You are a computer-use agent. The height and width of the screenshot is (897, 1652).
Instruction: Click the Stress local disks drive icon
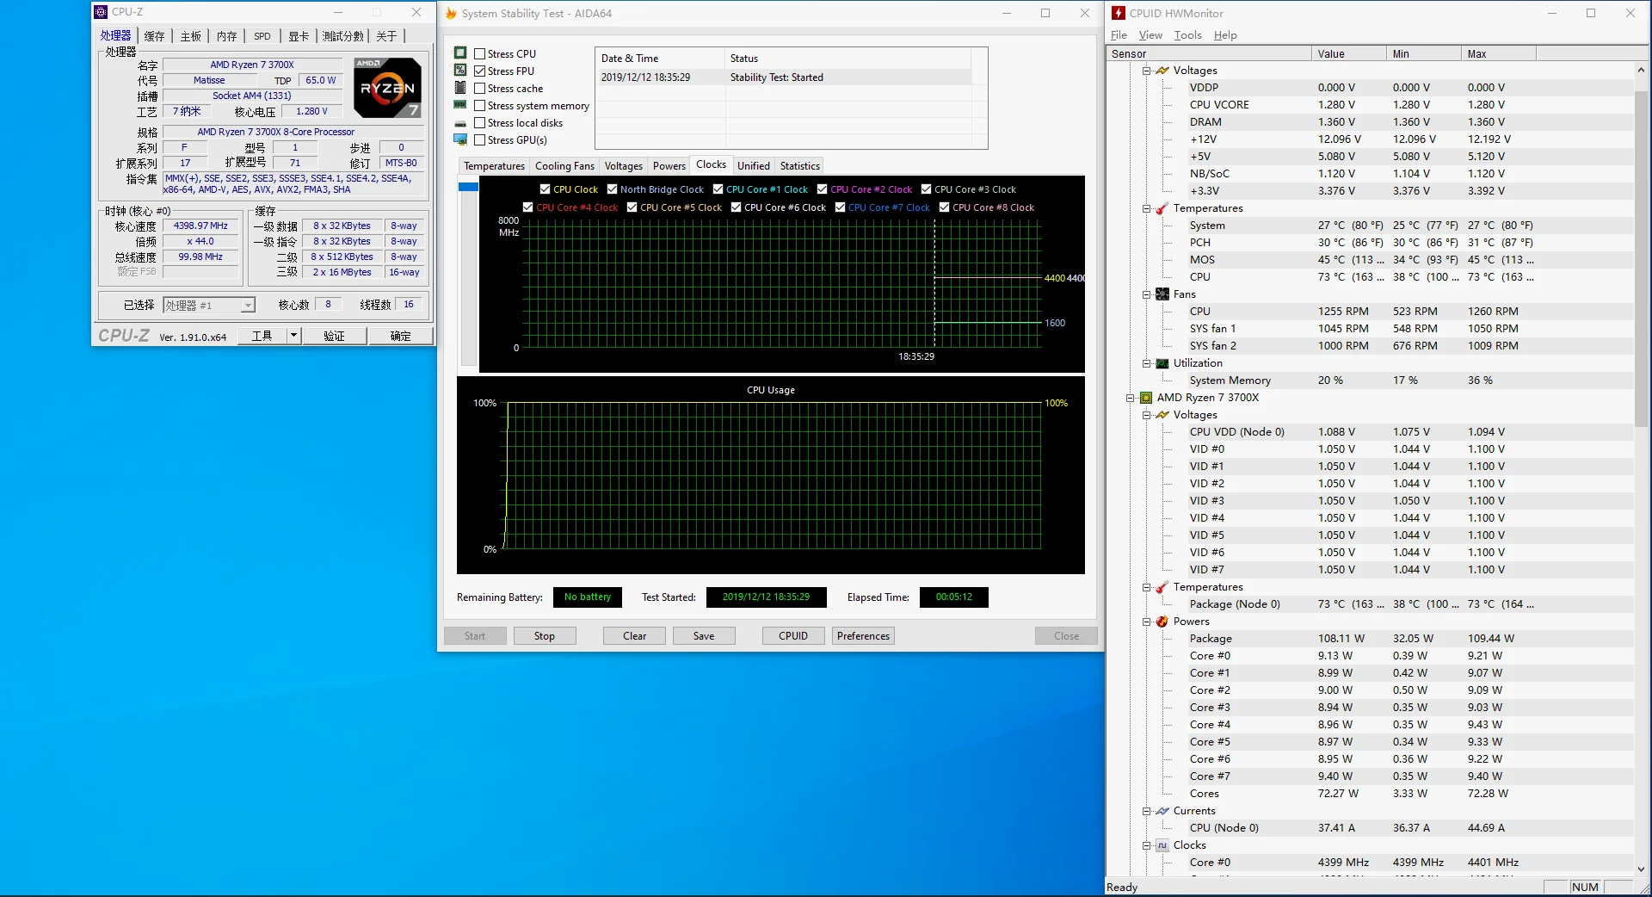460,123
